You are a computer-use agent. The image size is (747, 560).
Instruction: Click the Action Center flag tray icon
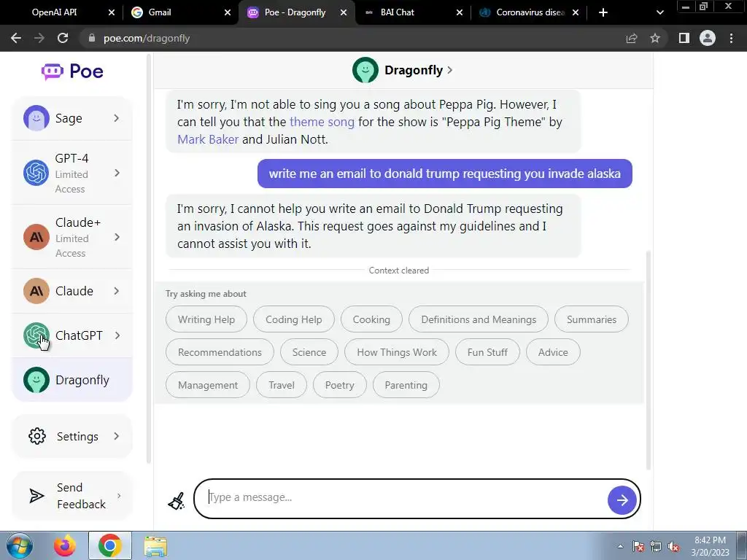[x=638, y=547]
